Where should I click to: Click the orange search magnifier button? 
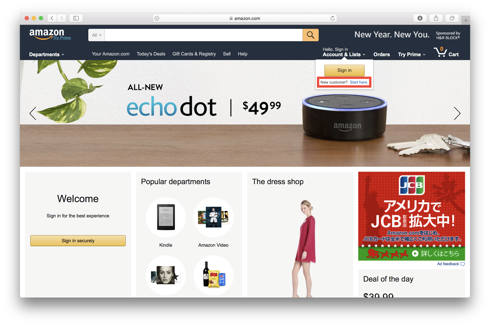click(311, 35)
